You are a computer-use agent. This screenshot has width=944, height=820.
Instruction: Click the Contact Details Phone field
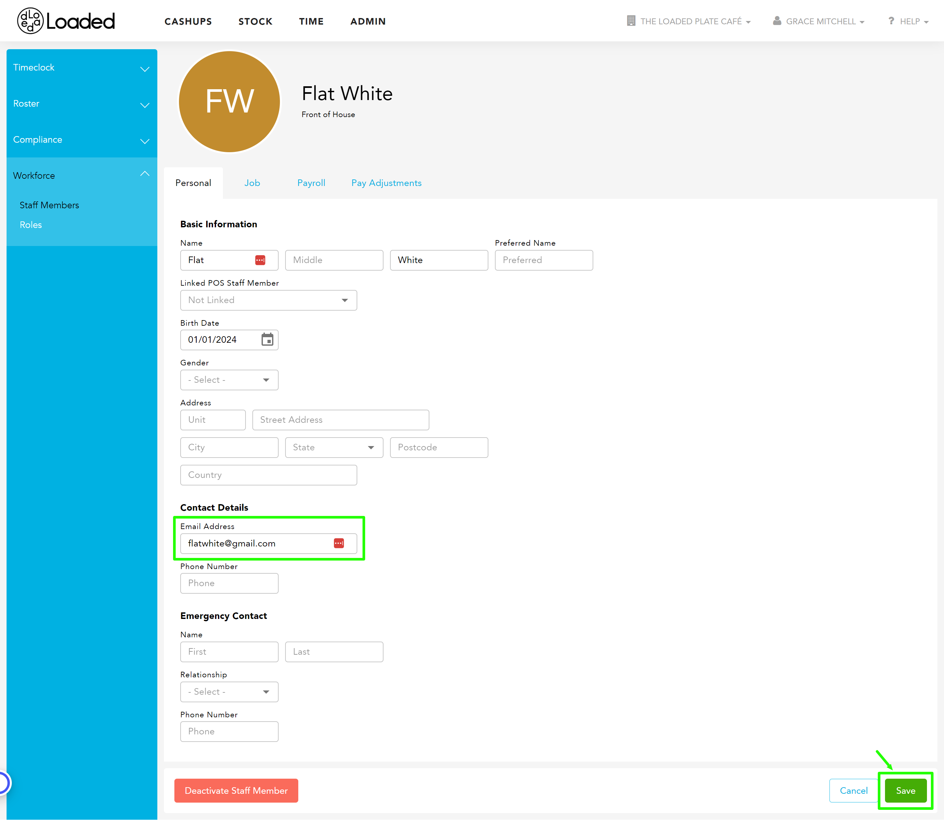click(229, 584)
